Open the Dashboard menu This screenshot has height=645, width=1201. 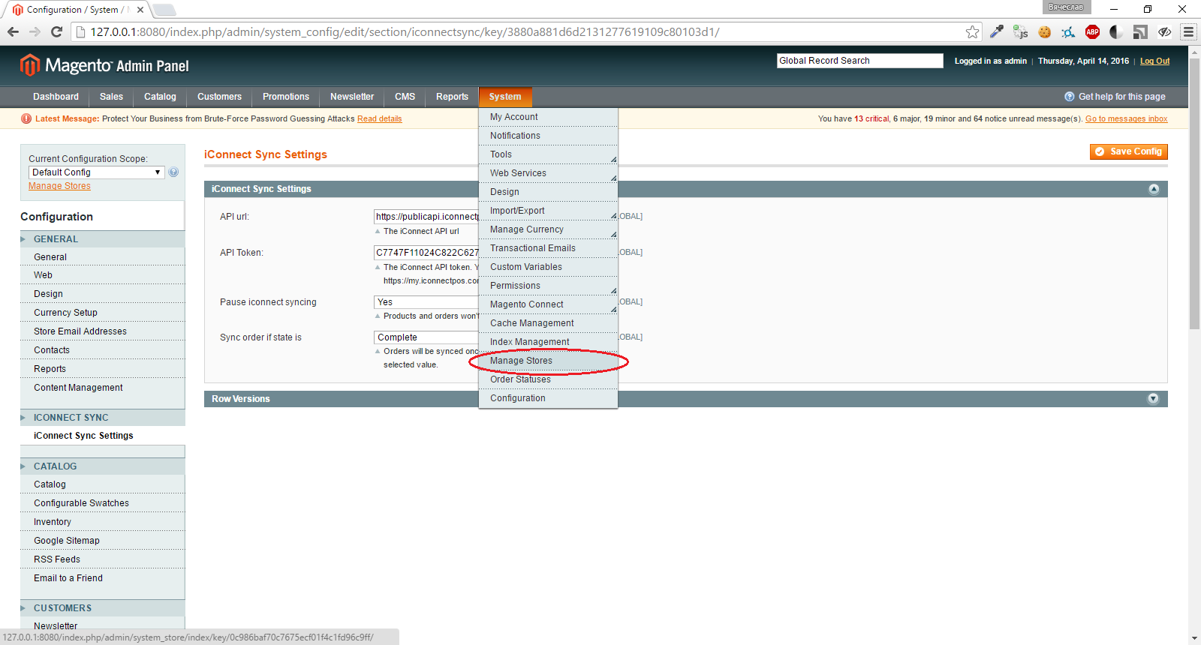(56, 97)
